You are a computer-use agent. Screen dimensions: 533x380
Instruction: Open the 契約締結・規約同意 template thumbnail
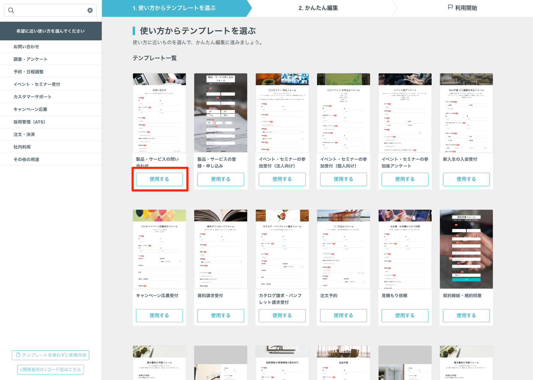click(x=466, y=249)
